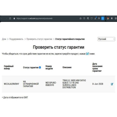Click the edit icon in the instruction sentence
Viewport: 117px width, 117px height.
(x=87, y=54)
